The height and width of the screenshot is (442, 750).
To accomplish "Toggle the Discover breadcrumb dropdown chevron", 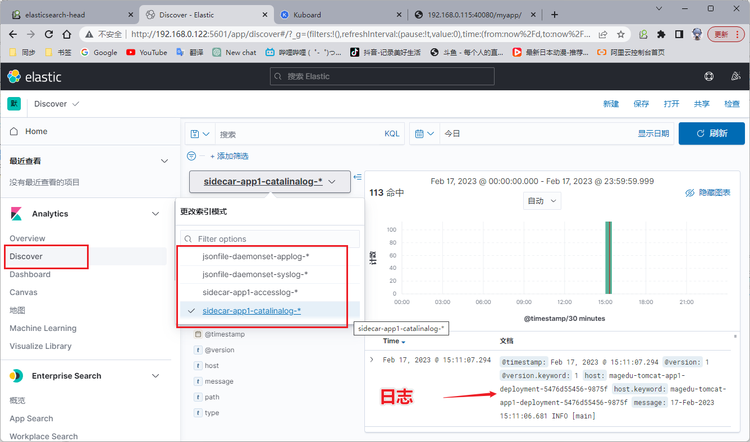I will tap(76, 104).
